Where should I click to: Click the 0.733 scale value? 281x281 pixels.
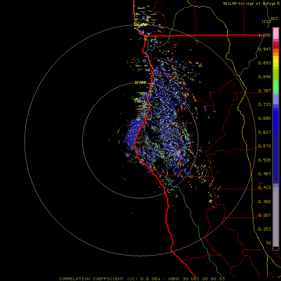tap(264, 105)
